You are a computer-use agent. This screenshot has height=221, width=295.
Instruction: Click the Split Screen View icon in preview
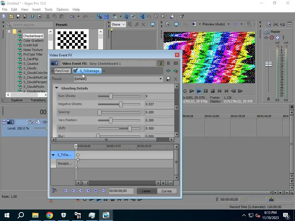(x=193, y=24)
